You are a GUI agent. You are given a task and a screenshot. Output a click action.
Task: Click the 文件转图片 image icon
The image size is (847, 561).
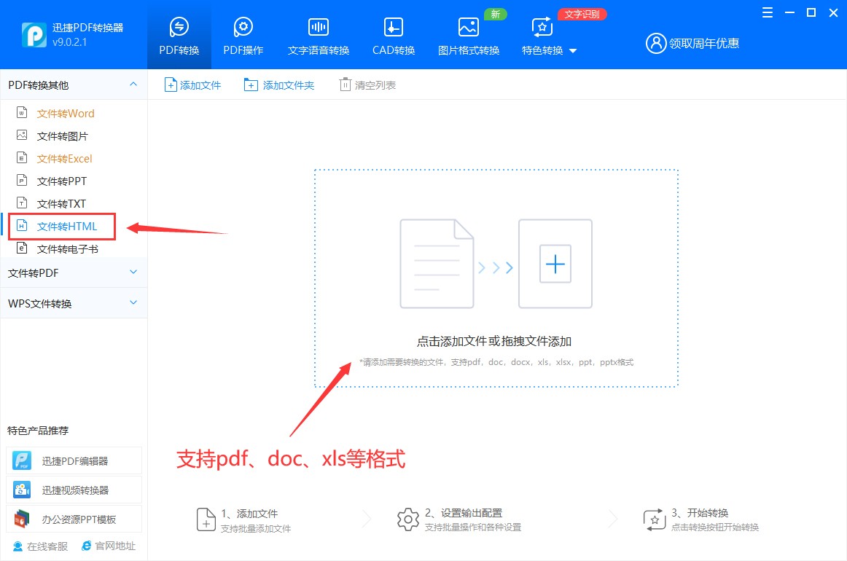tap(22, 135)
